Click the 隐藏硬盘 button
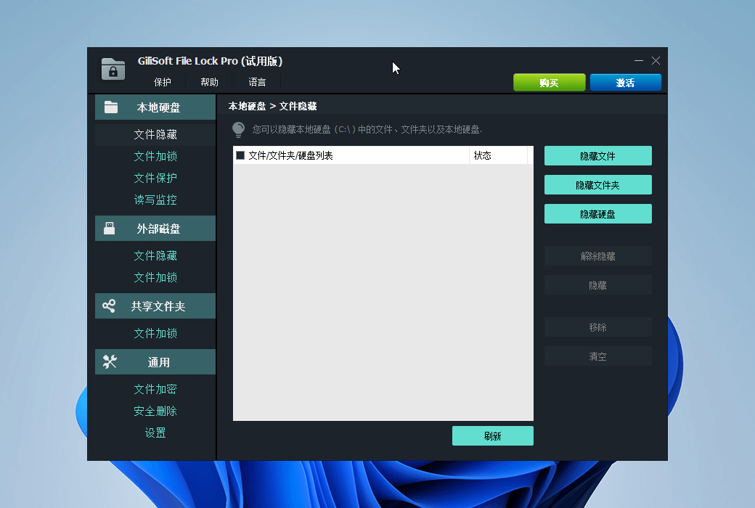755x508 pixels. pyautogui.click(x=598, y=214)
